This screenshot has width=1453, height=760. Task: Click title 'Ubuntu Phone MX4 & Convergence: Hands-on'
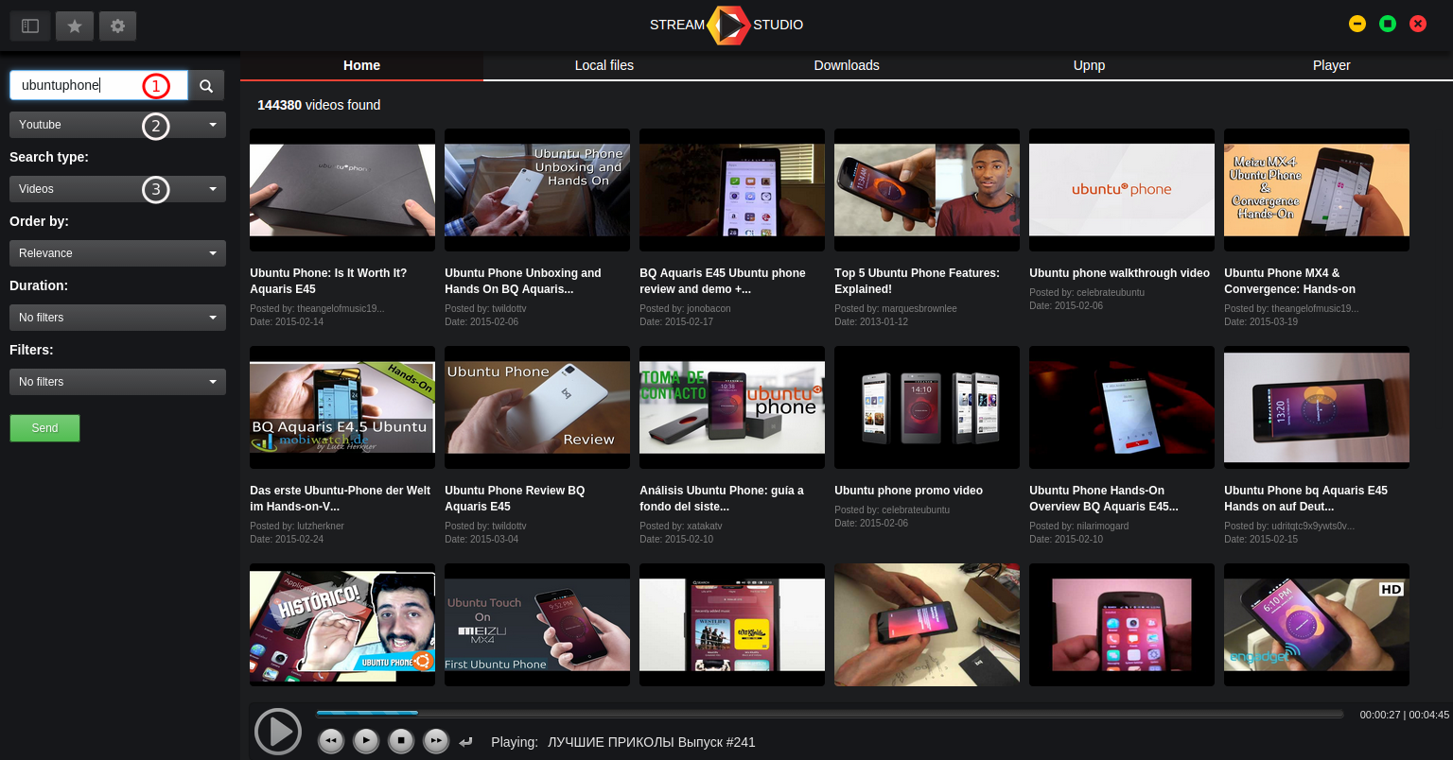pos(1289,281)
